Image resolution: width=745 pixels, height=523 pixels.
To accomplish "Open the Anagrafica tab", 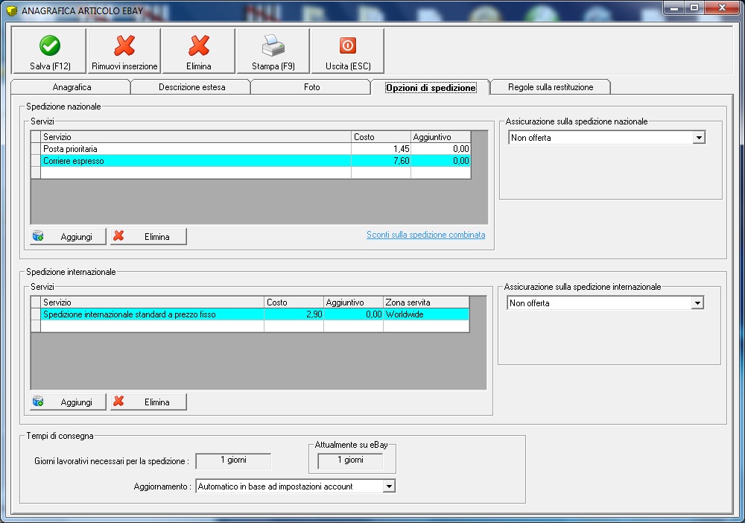I will click(72, 87).
